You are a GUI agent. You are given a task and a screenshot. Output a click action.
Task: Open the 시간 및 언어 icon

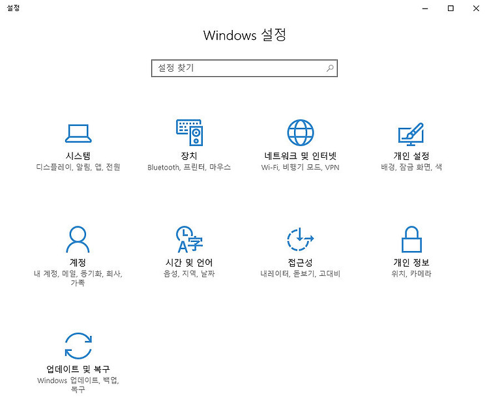click(x=189, y=239)
